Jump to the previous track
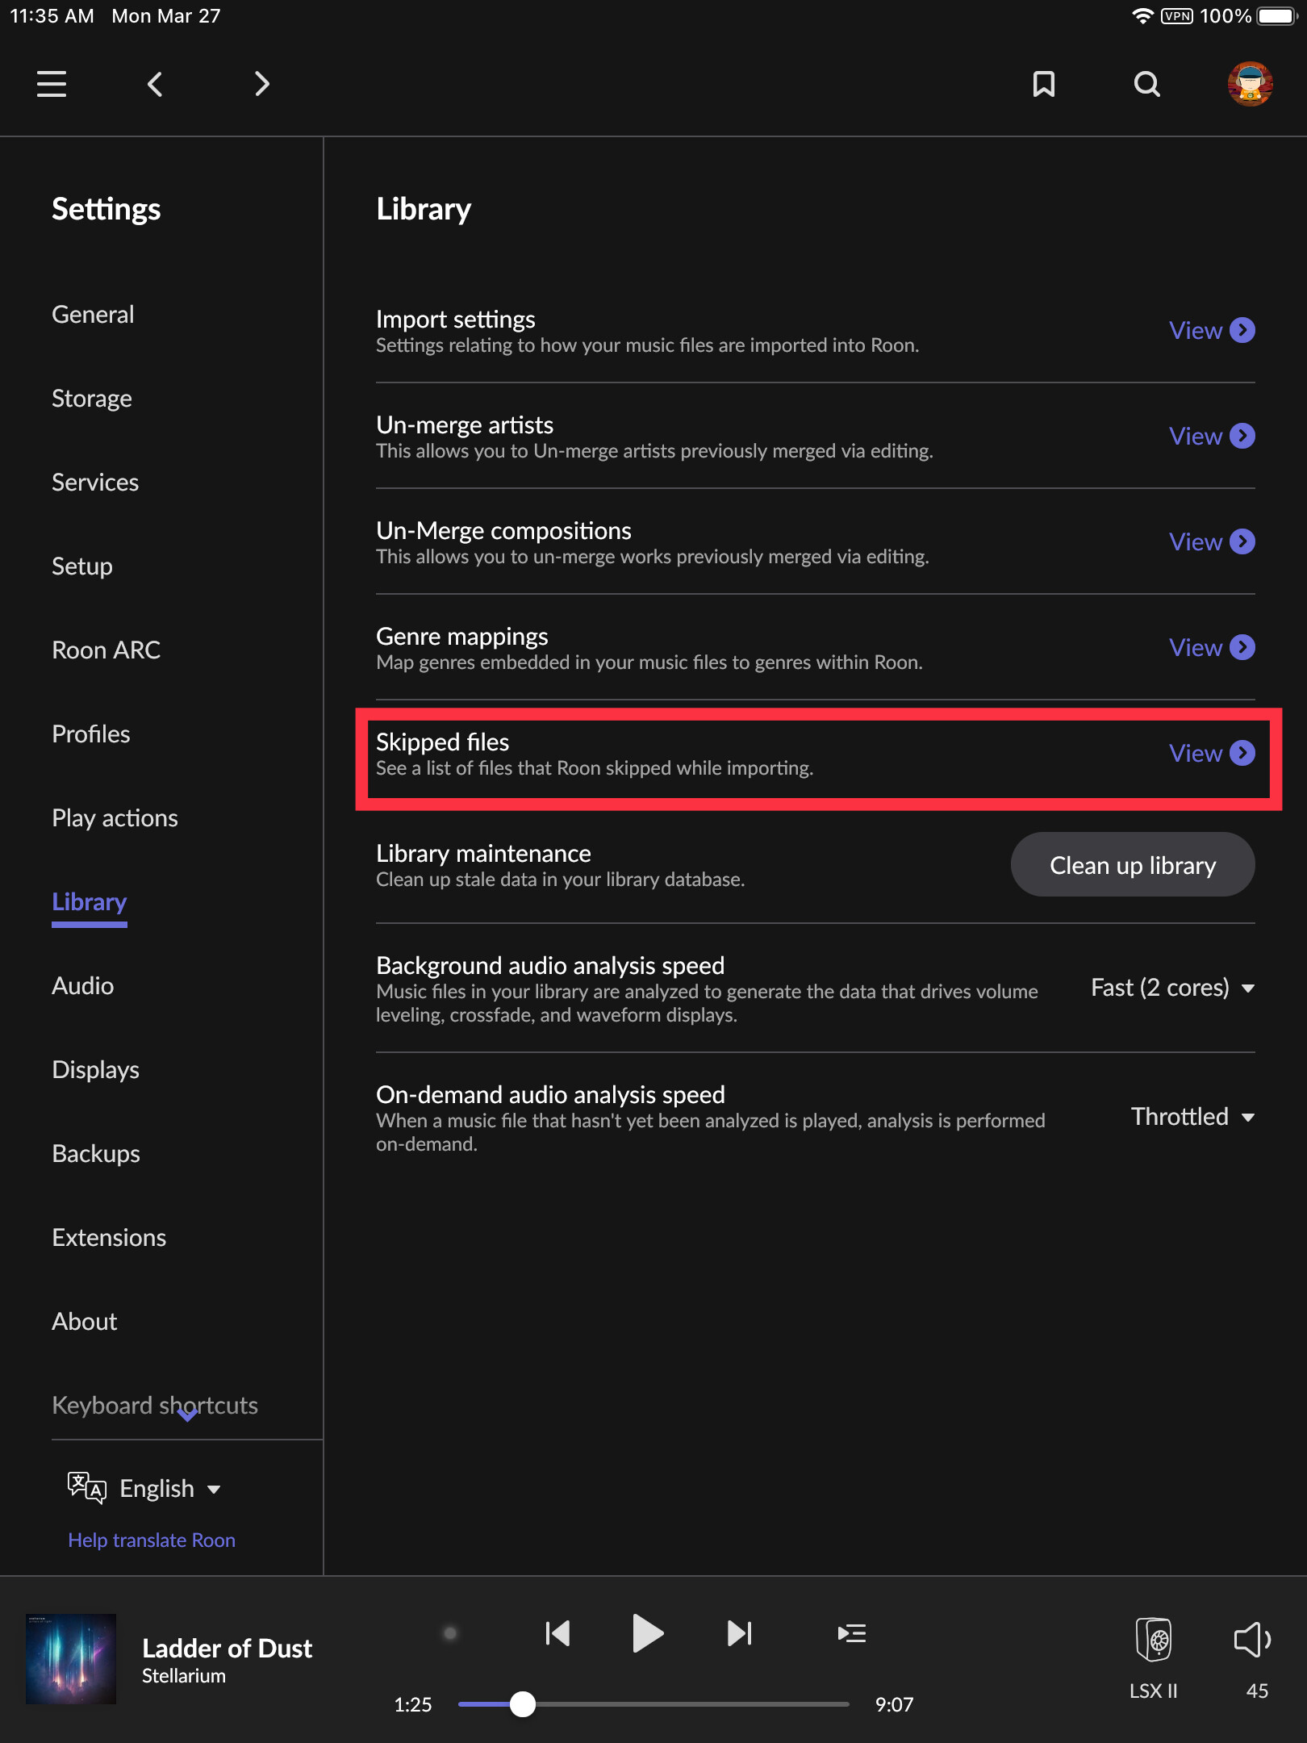 click(557, 1634)
